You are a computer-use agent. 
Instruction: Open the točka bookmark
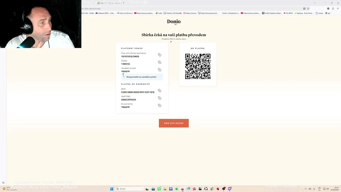click(159, 13)
